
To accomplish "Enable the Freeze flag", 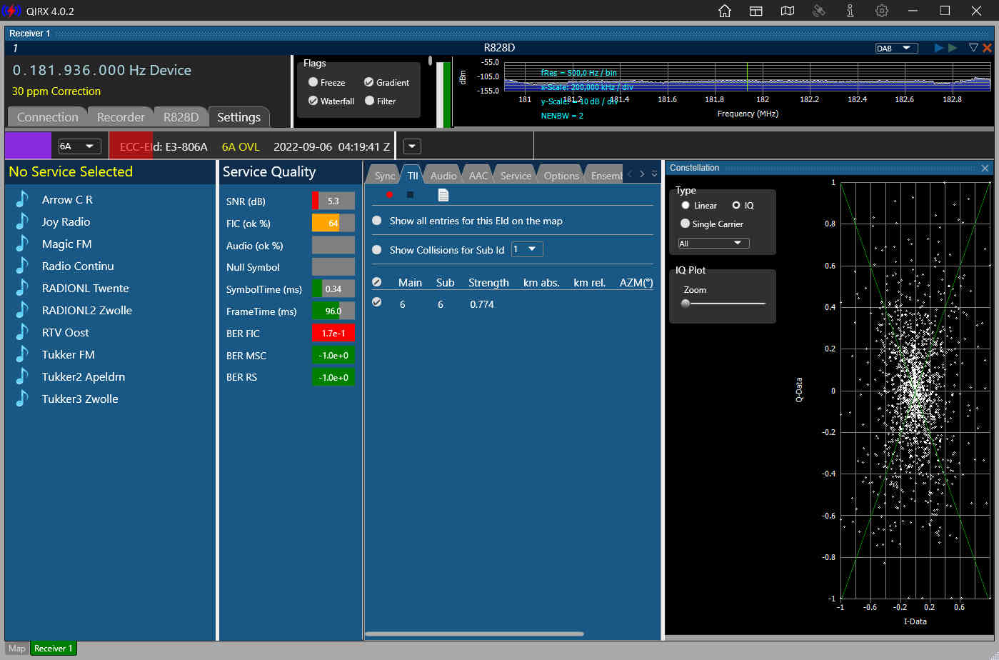I will tap(313, 82).
